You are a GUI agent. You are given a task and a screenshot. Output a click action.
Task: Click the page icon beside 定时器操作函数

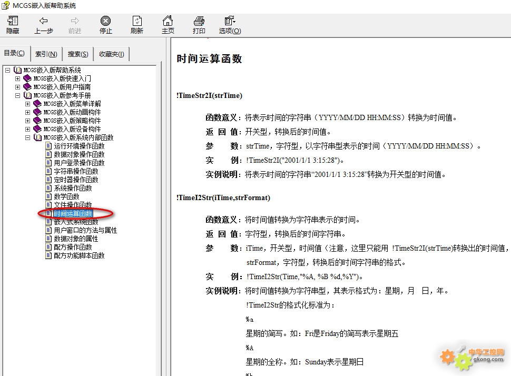48,180
